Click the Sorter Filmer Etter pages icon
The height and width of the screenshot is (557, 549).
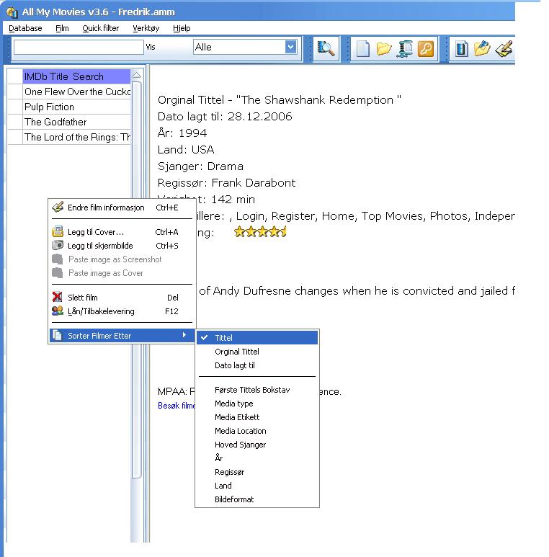tap(57, 335)
